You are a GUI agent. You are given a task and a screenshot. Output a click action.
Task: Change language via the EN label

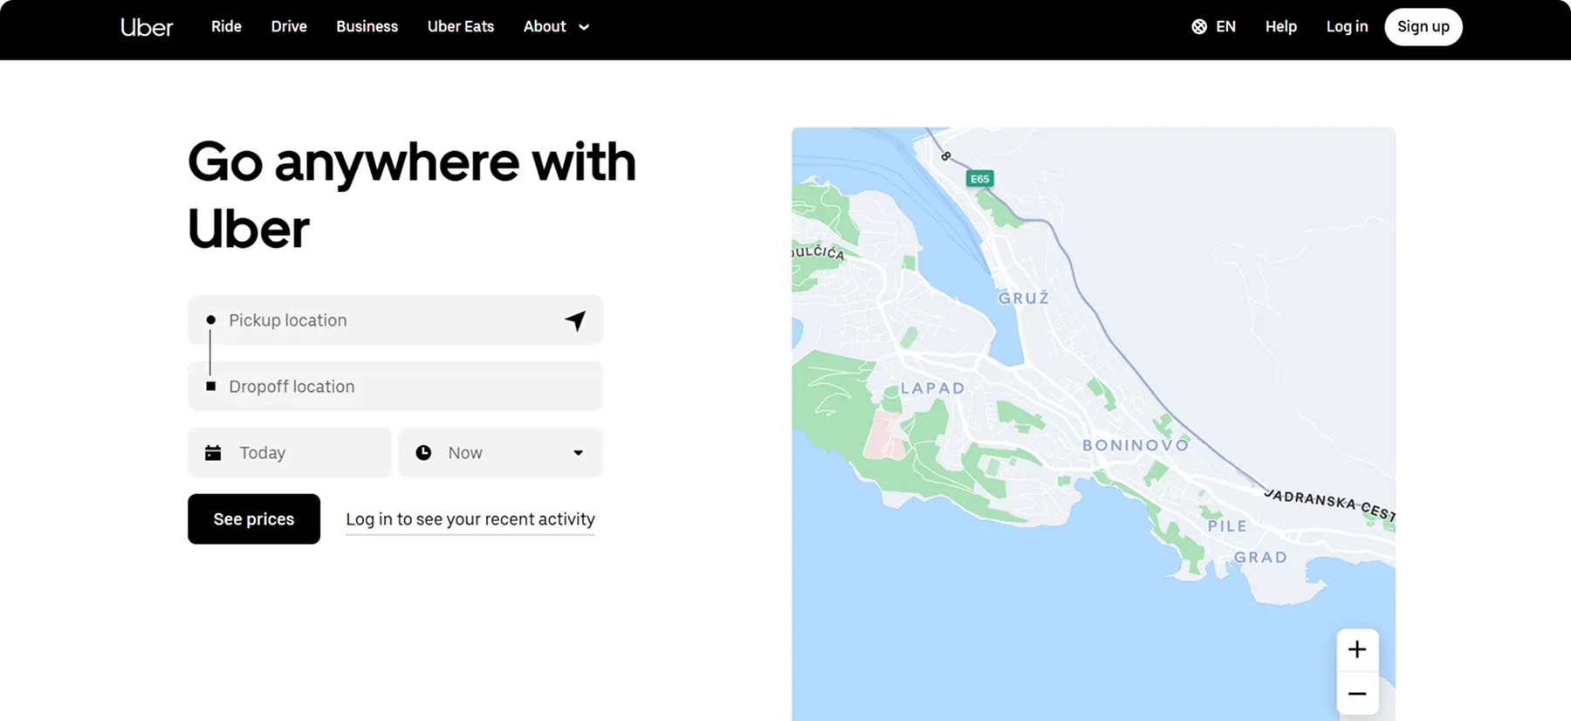click(x=1225, y=27)
